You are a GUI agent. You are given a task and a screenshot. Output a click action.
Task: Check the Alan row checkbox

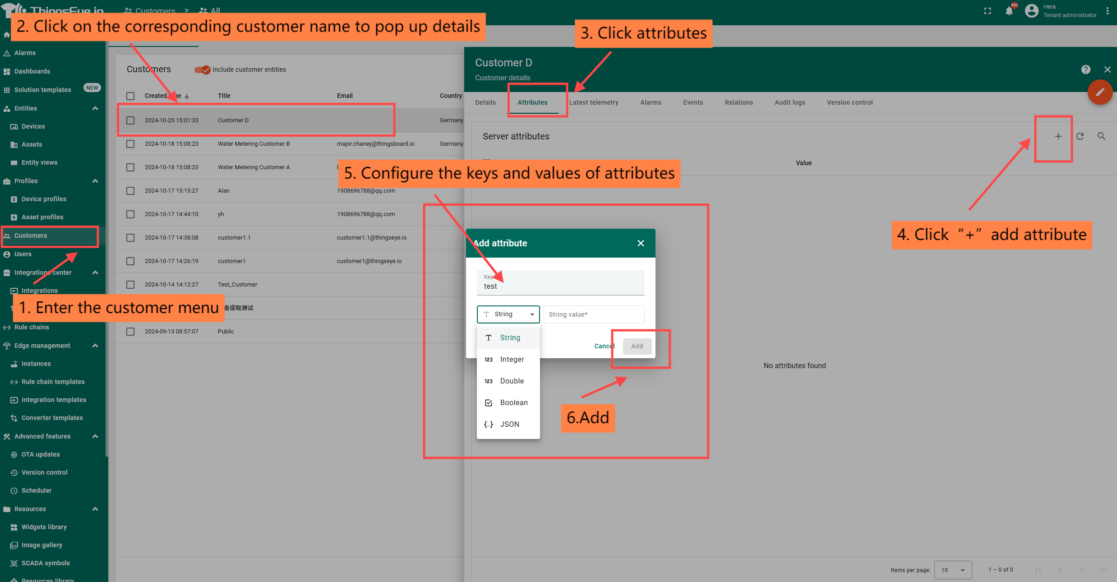coord(130,191)
